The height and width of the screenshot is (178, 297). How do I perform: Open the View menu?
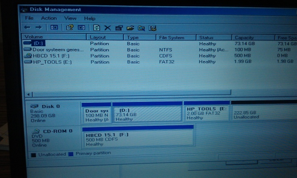click(x=70, y=18)
